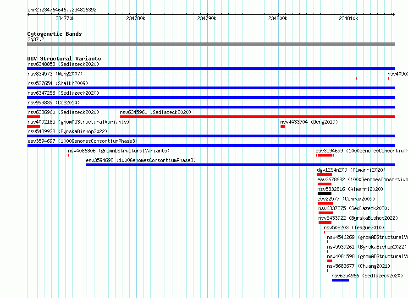The height and width of the screenshot is (298, 408).
Task: Select nsv5439928 (ByrskaBishop2022) label
Action: [67, 131]
